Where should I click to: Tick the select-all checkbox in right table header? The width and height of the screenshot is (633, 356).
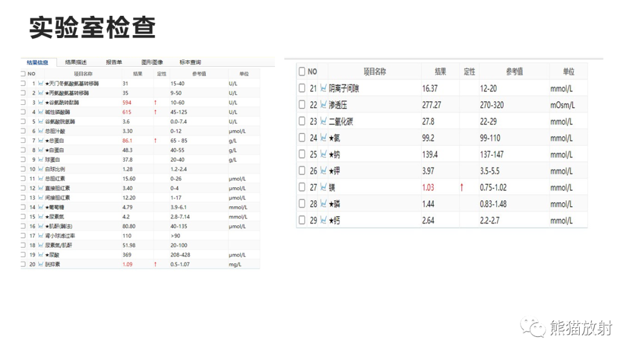pos(302,71)
